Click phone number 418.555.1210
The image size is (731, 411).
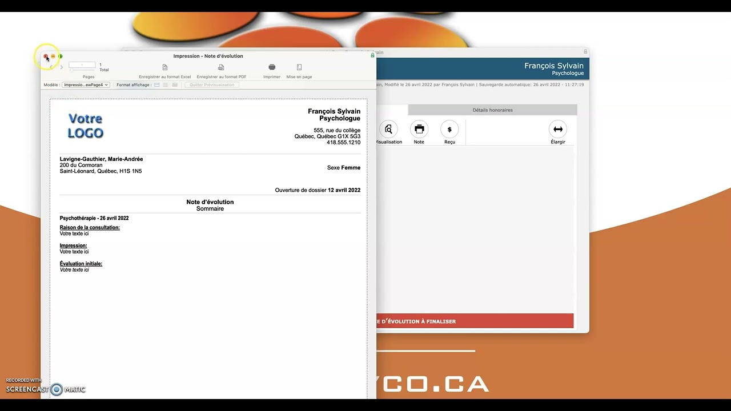coord(343,142)
